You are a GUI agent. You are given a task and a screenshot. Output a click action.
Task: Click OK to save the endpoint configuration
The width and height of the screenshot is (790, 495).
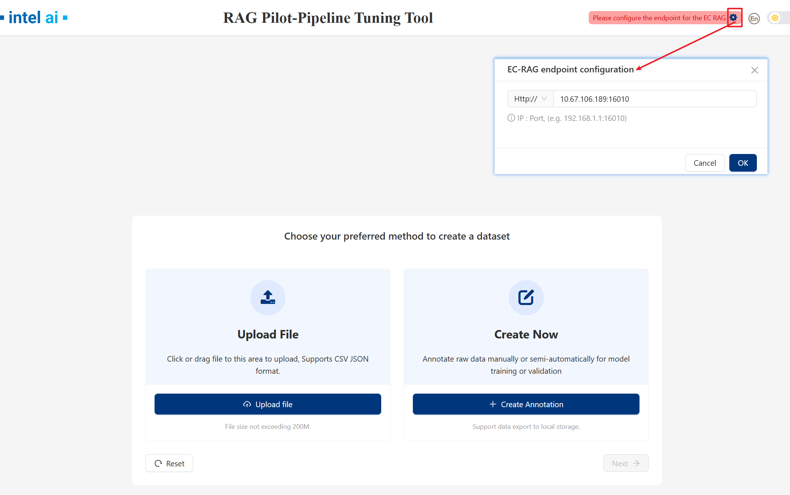[x=743, y=162]
